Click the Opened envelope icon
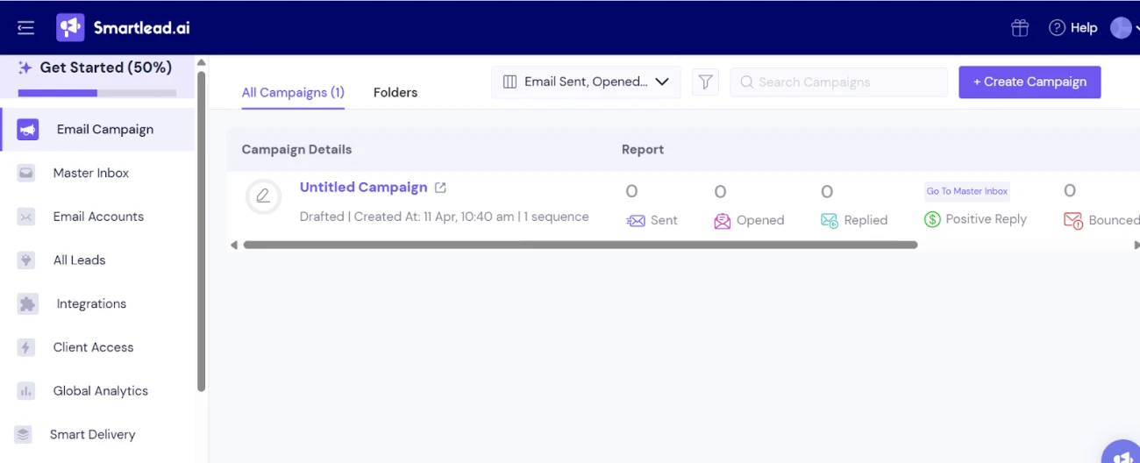The height and width of the screenshot is (463, 1140). (x=722, y=221)
